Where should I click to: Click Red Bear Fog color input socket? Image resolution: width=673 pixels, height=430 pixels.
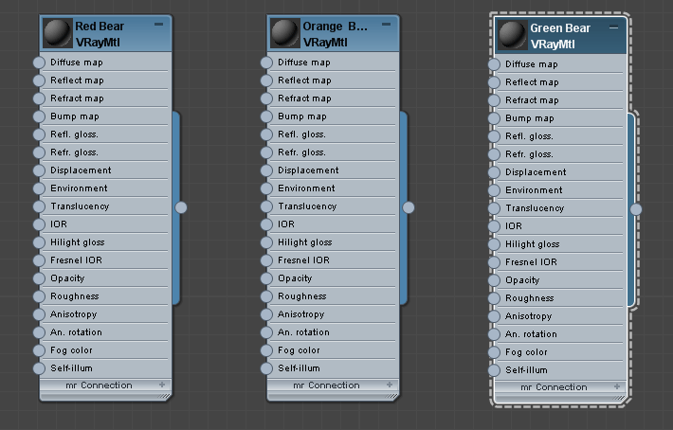[39, 350]
